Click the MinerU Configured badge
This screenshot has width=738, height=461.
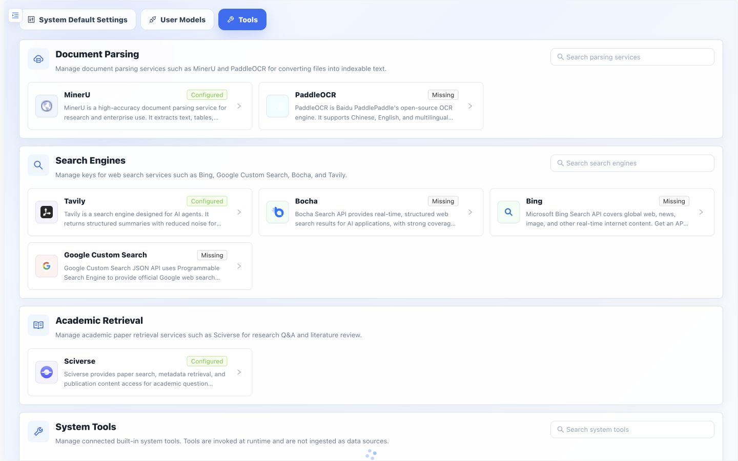pyautogui.click(x=207, y=95)
